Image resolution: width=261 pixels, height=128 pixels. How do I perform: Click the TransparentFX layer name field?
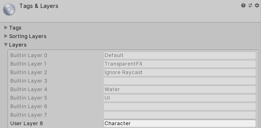pyautogui.click(x=179, y=64)
